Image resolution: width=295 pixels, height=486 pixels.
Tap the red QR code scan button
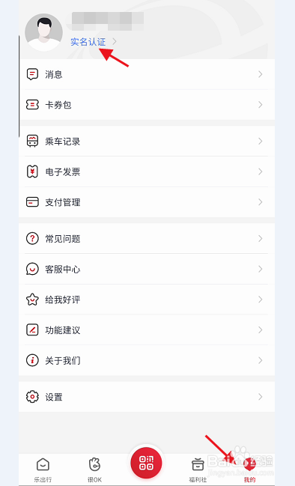(146, 463)
